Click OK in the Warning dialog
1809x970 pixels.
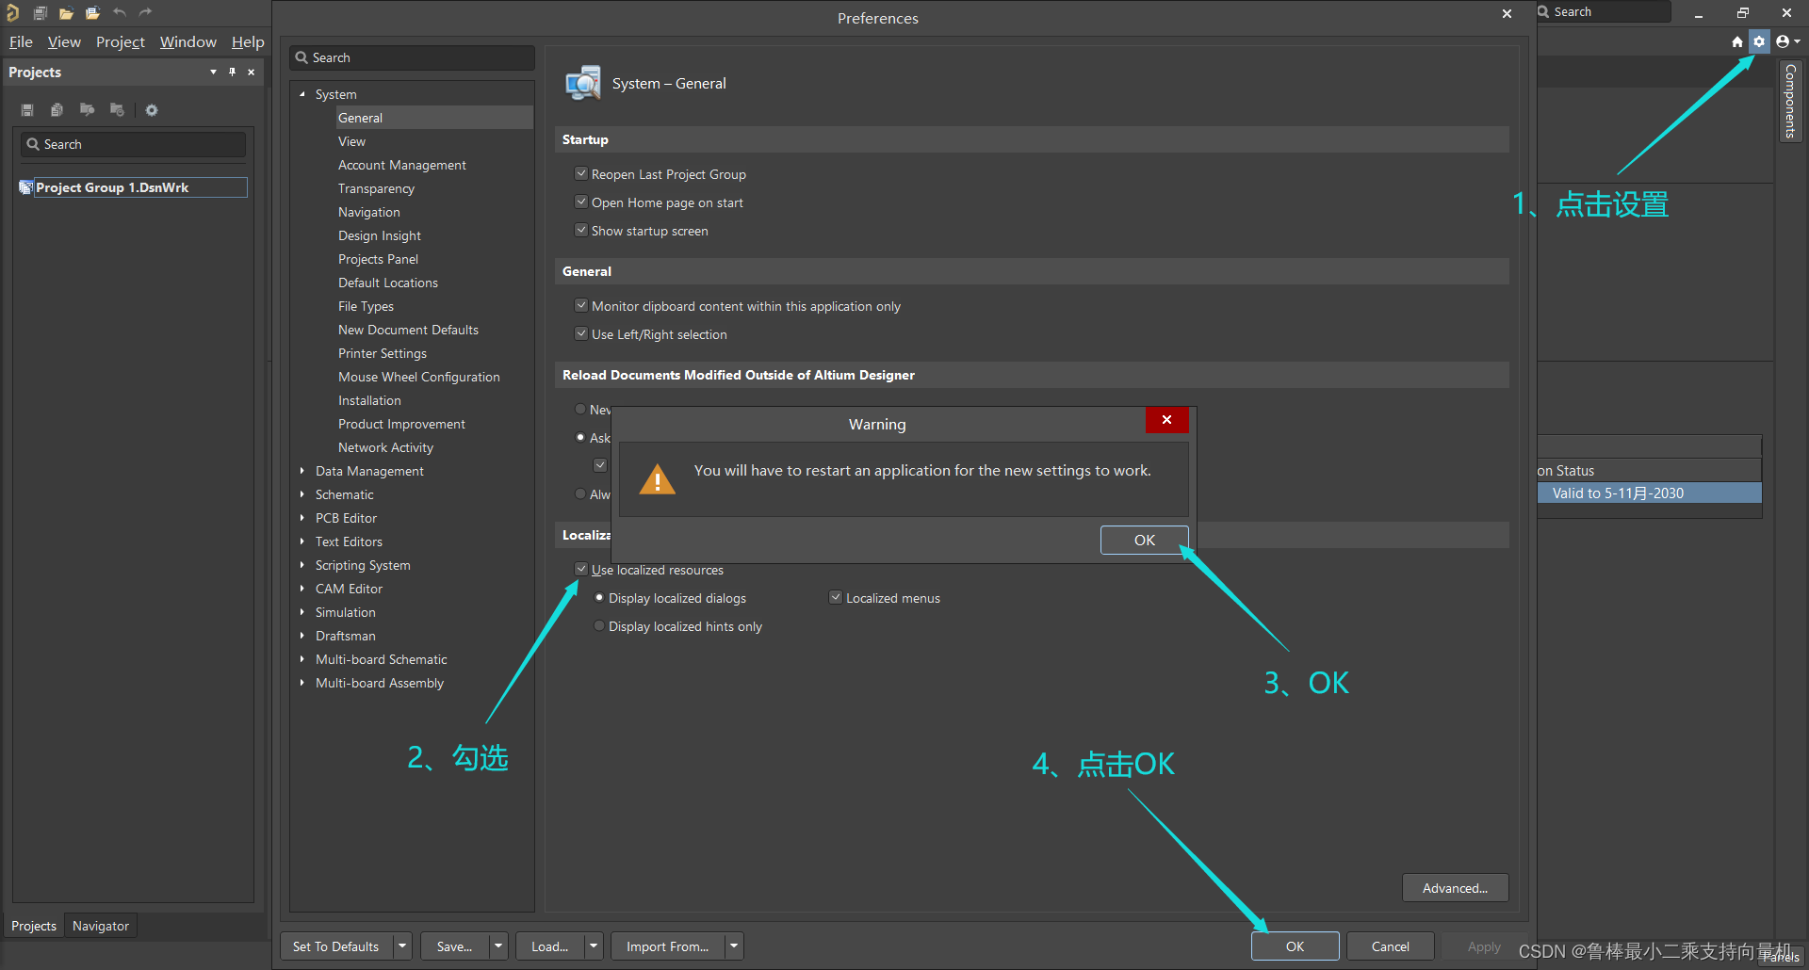1144,540
